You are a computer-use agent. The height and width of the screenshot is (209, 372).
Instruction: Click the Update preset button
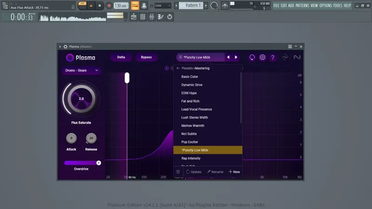pos(193,172)
